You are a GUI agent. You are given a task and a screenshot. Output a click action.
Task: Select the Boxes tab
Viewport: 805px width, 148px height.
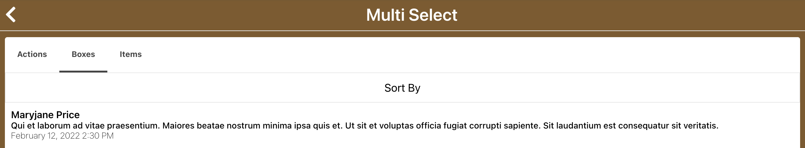tap(83, 55)
